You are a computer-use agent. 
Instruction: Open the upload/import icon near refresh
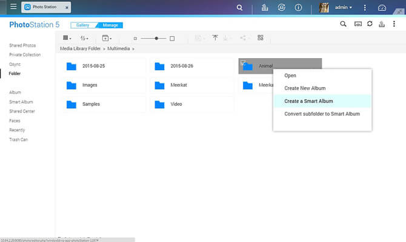[x=381, y=24]
